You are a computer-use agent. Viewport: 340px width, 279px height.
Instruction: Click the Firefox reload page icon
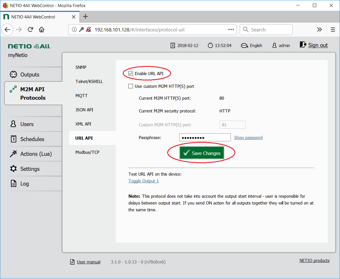click(31, 30)
